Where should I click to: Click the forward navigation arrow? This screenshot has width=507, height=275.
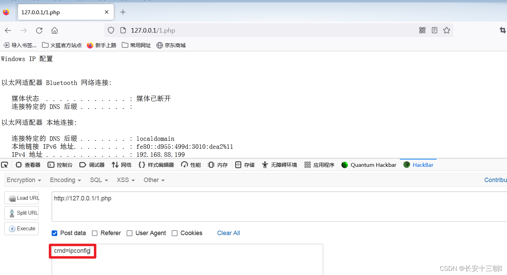click(x=24, y=31)
